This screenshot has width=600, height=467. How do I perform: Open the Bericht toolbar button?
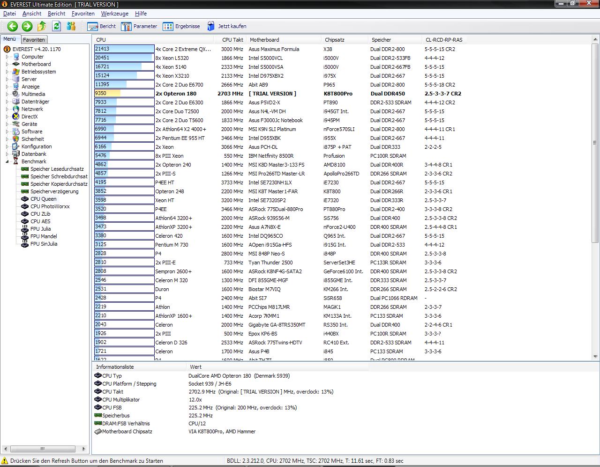pos(102,26)
